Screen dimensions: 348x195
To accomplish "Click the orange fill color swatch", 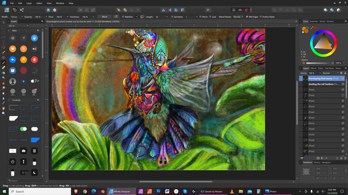I will [306, 31].
